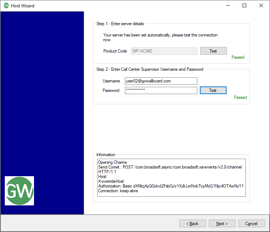
Task: Click into the Username field
Action: coord(161,81)
